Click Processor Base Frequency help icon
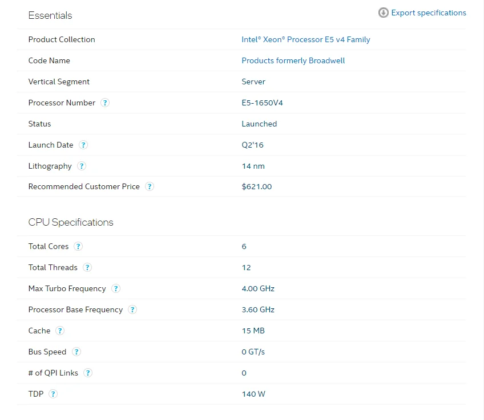Image resolution: width=484 pixels, height=420 pixels. click(x=132, y=310)
